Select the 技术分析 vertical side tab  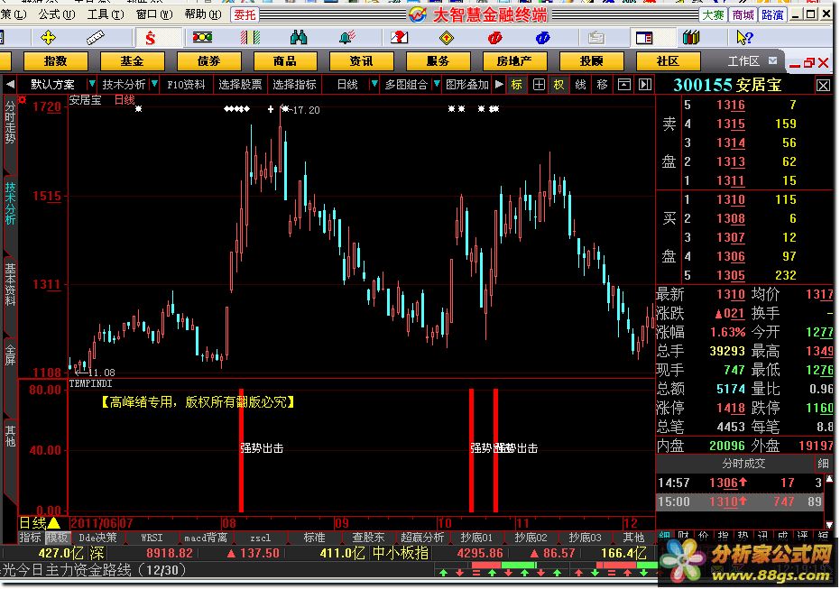(x=10, y=204)
